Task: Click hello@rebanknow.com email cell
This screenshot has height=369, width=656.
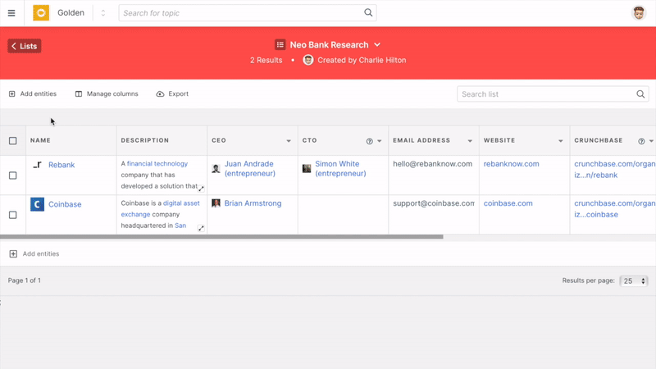Action: 433,164
